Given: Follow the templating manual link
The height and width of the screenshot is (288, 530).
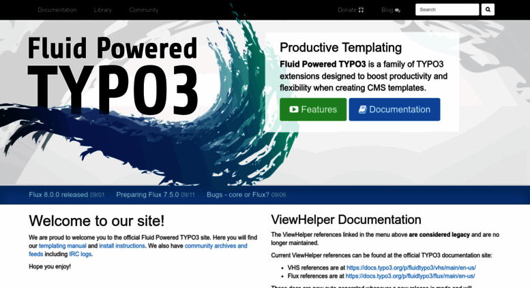Looking at the screenshot, I should pyautogui.click(x=63, y=246).
